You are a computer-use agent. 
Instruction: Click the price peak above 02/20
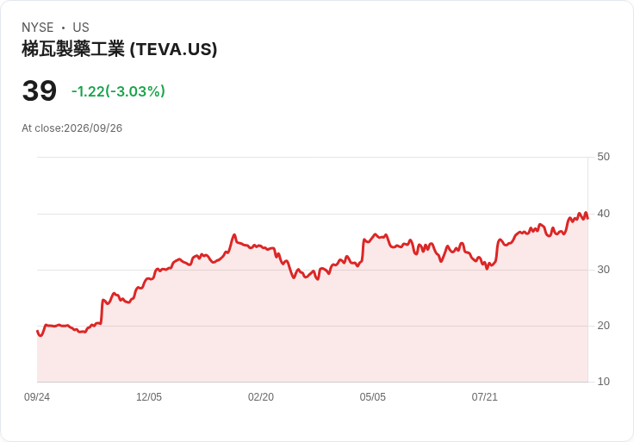tap(234, 235)
